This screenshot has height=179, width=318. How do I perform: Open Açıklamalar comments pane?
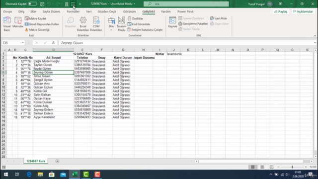(303, 11)
